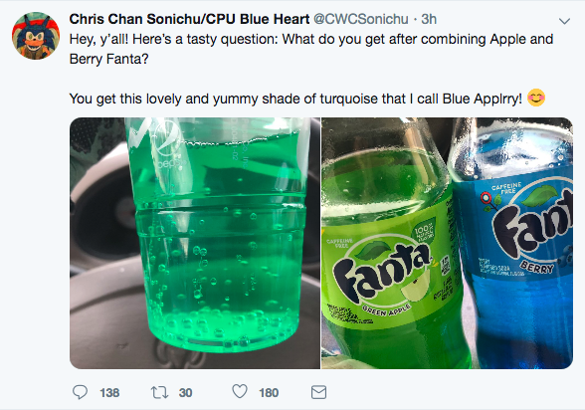Click the 138 replies count

coord(109,392)
